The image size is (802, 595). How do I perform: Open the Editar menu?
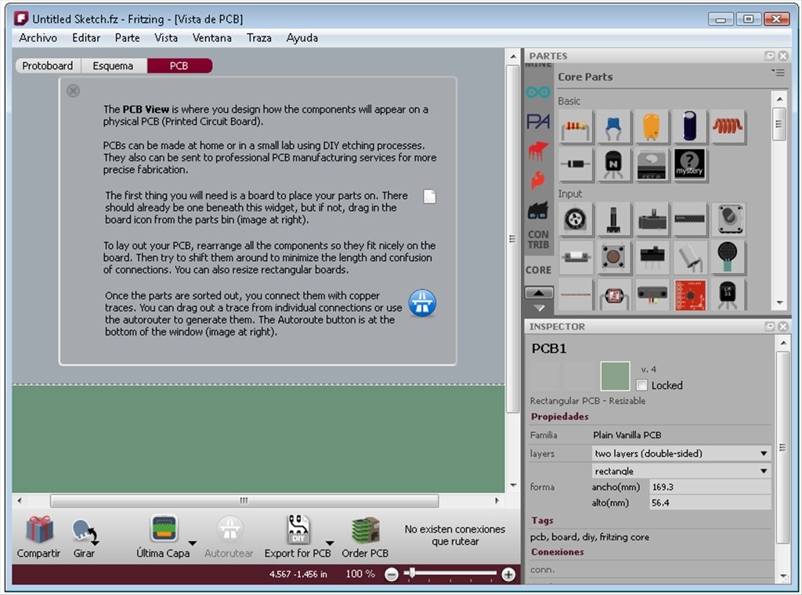pyautogui.click(x=86, y=38)
